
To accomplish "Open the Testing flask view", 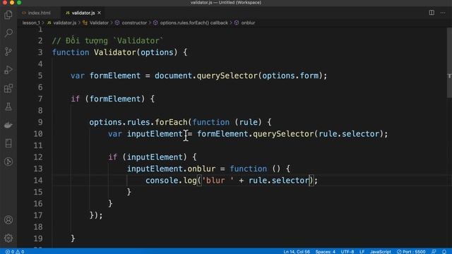I will [x=8, y=107].
